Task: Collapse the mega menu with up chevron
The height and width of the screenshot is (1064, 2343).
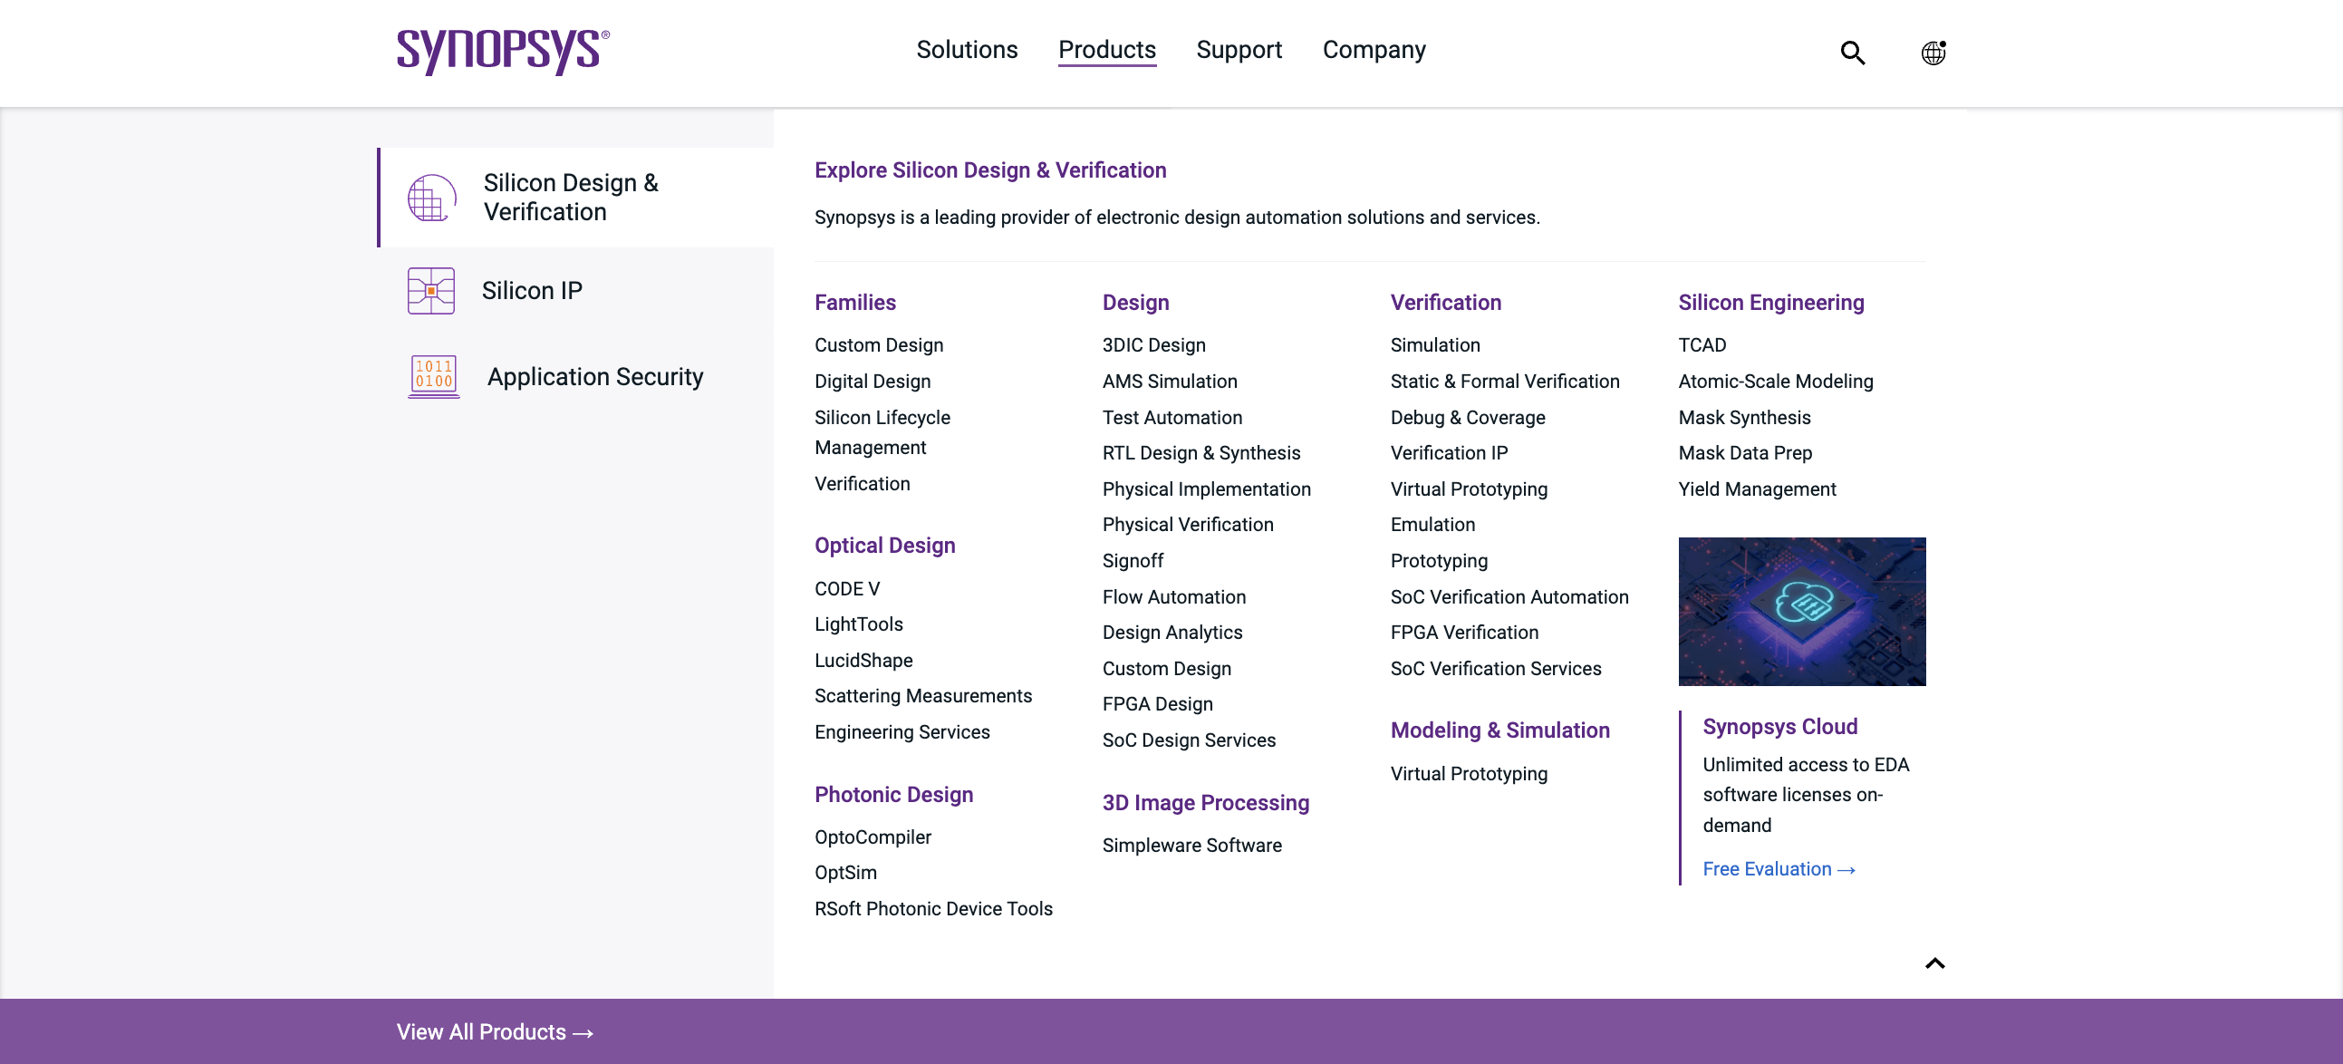Action: pyautogui.click(x=1934, y=963)
